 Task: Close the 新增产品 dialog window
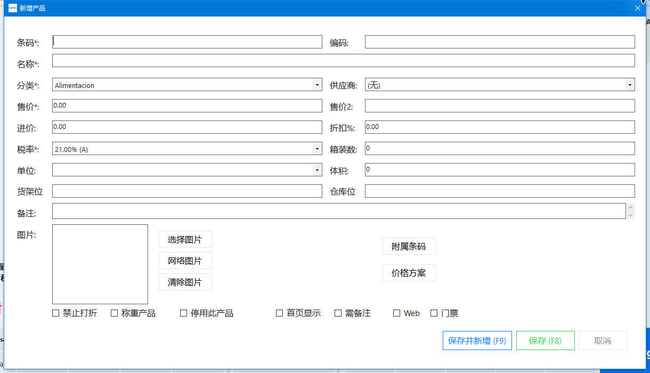(x=637, y=8)
